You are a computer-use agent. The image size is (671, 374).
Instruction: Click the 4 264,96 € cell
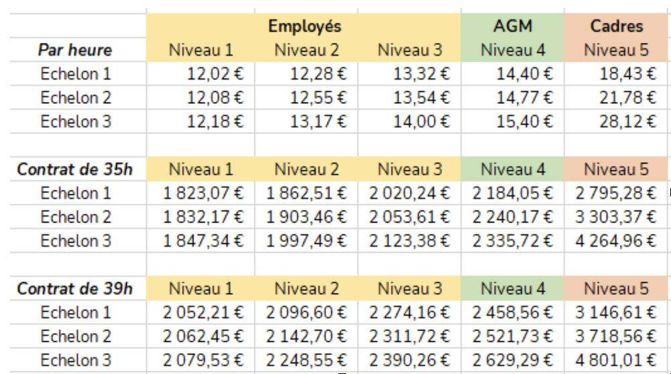pos(616,241)
